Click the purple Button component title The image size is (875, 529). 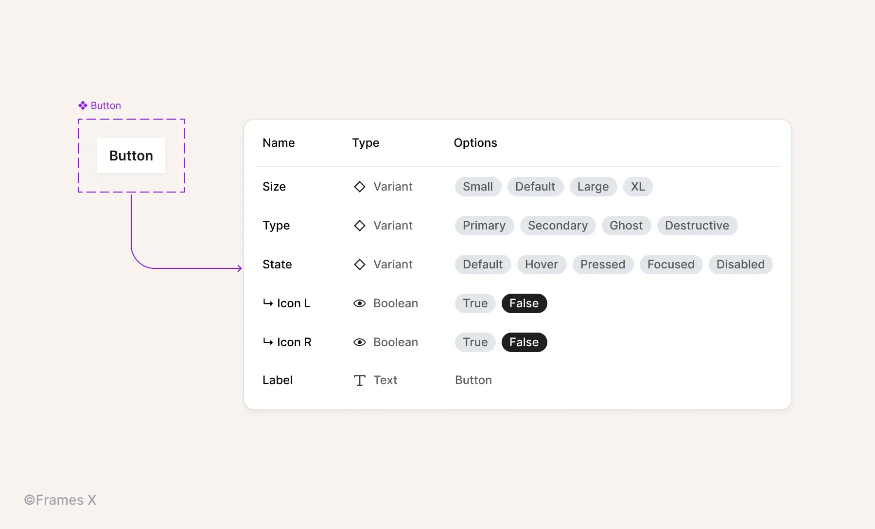pos(105,106)
